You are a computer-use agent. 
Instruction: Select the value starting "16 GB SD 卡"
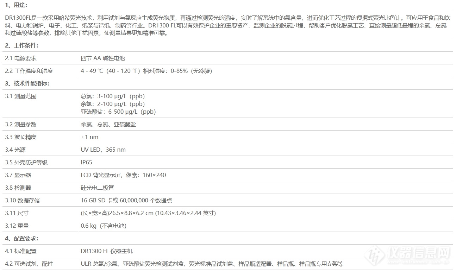[126, 200]
